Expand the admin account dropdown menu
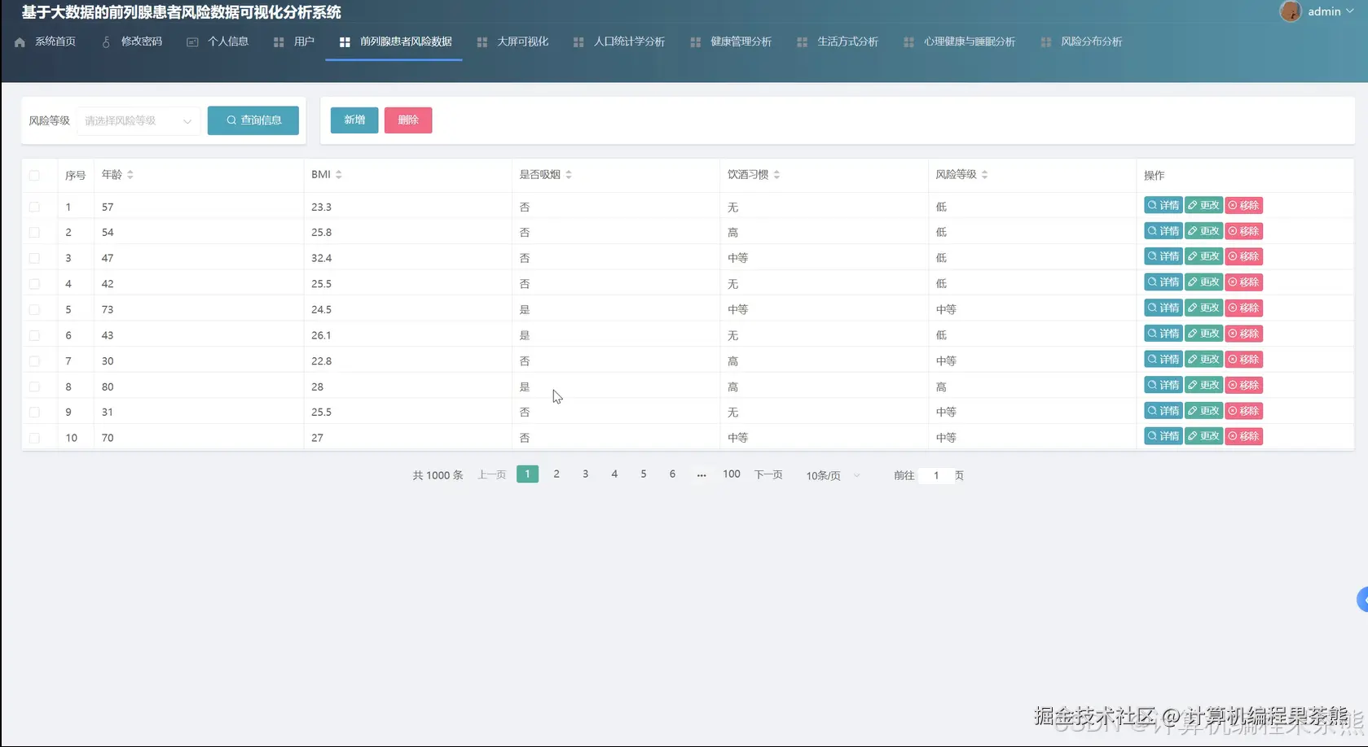The width and height of the screenshot is (1368, 747). click(1351, 11)
